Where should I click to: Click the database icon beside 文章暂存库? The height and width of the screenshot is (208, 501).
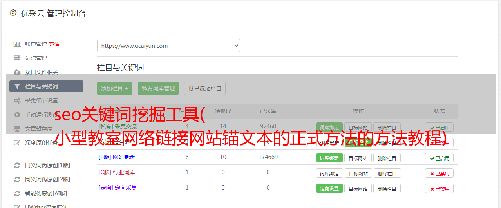(17, 129)
